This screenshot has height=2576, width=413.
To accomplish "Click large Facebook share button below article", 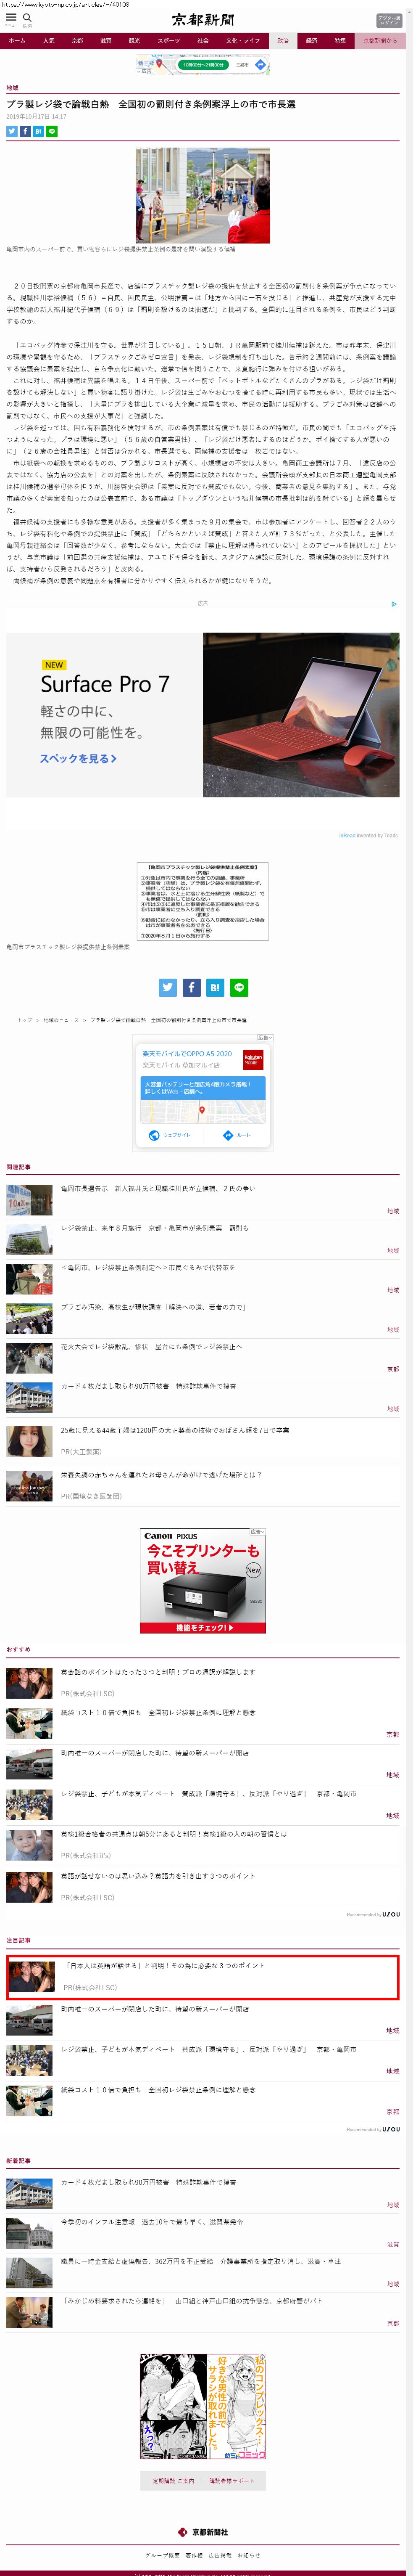I will click(192, 987).
